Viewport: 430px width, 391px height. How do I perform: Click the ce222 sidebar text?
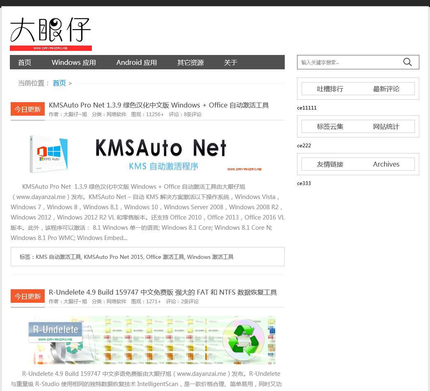click(304, 146)
